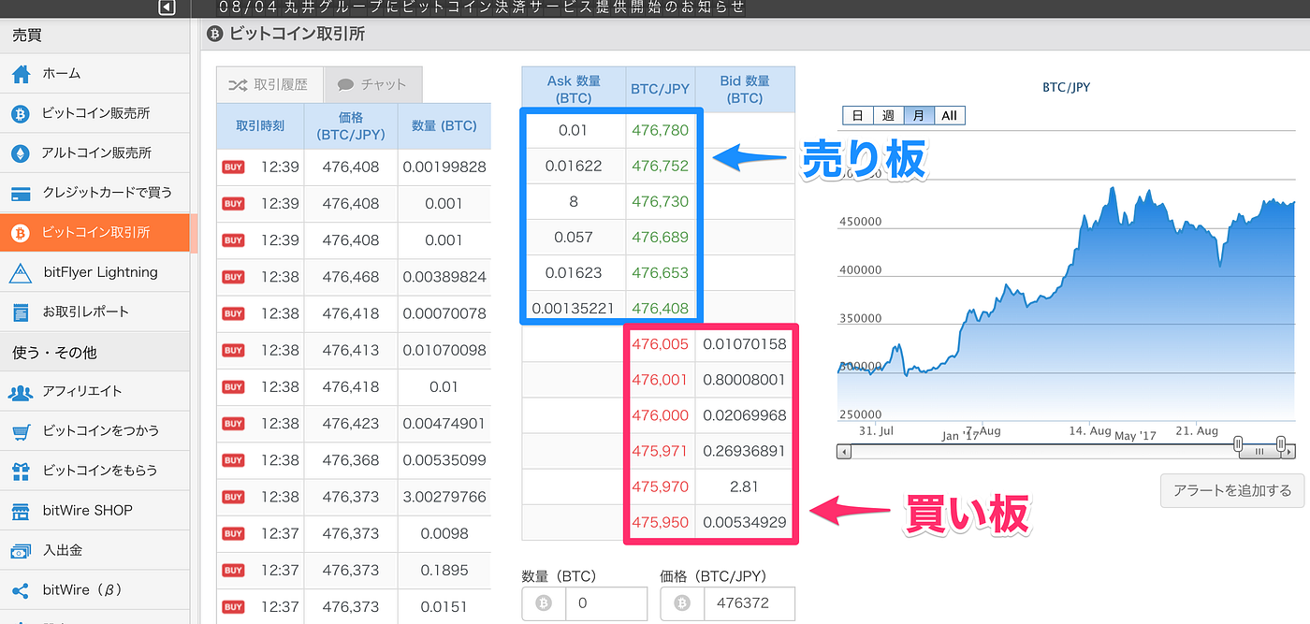Click chart navigator left scroll arrow
The width and height of the screenshot is (1310, 624).
(844, 452)
